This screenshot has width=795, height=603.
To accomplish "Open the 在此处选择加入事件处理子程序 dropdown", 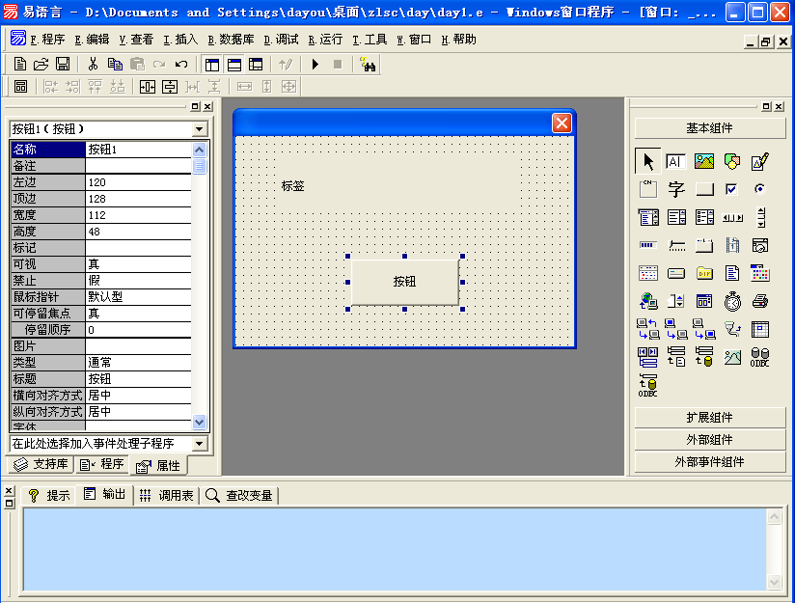I will [x=200, y=444].
